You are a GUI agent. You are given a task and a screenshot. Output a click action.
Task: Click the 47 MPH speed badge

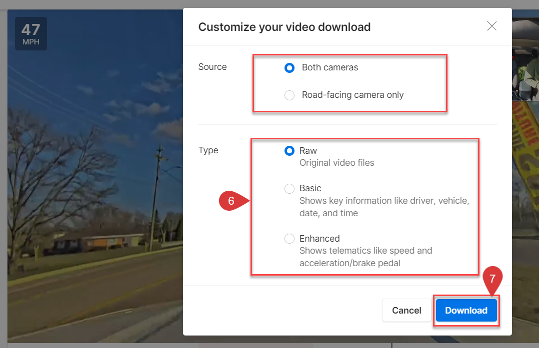click(31, 33)
